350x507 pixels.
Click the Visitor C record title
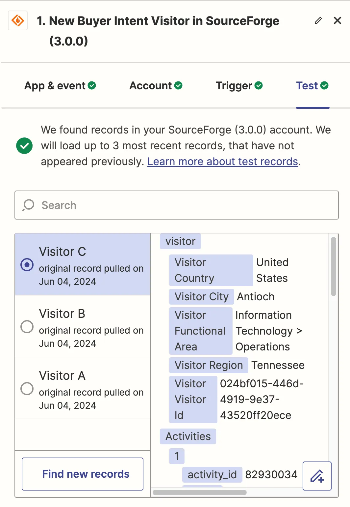(63, 252)
